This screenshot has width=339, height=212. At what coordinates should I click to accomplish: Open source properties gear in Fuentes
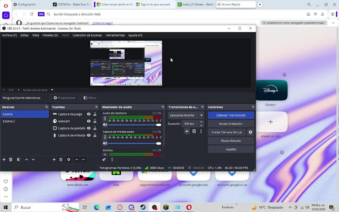point(69,159)
